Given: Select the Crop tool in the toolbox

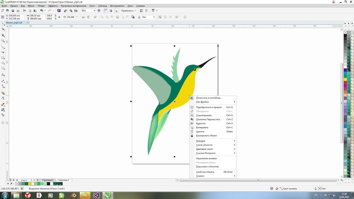Looking at the screenshot, I should click(x=3, y=35).
